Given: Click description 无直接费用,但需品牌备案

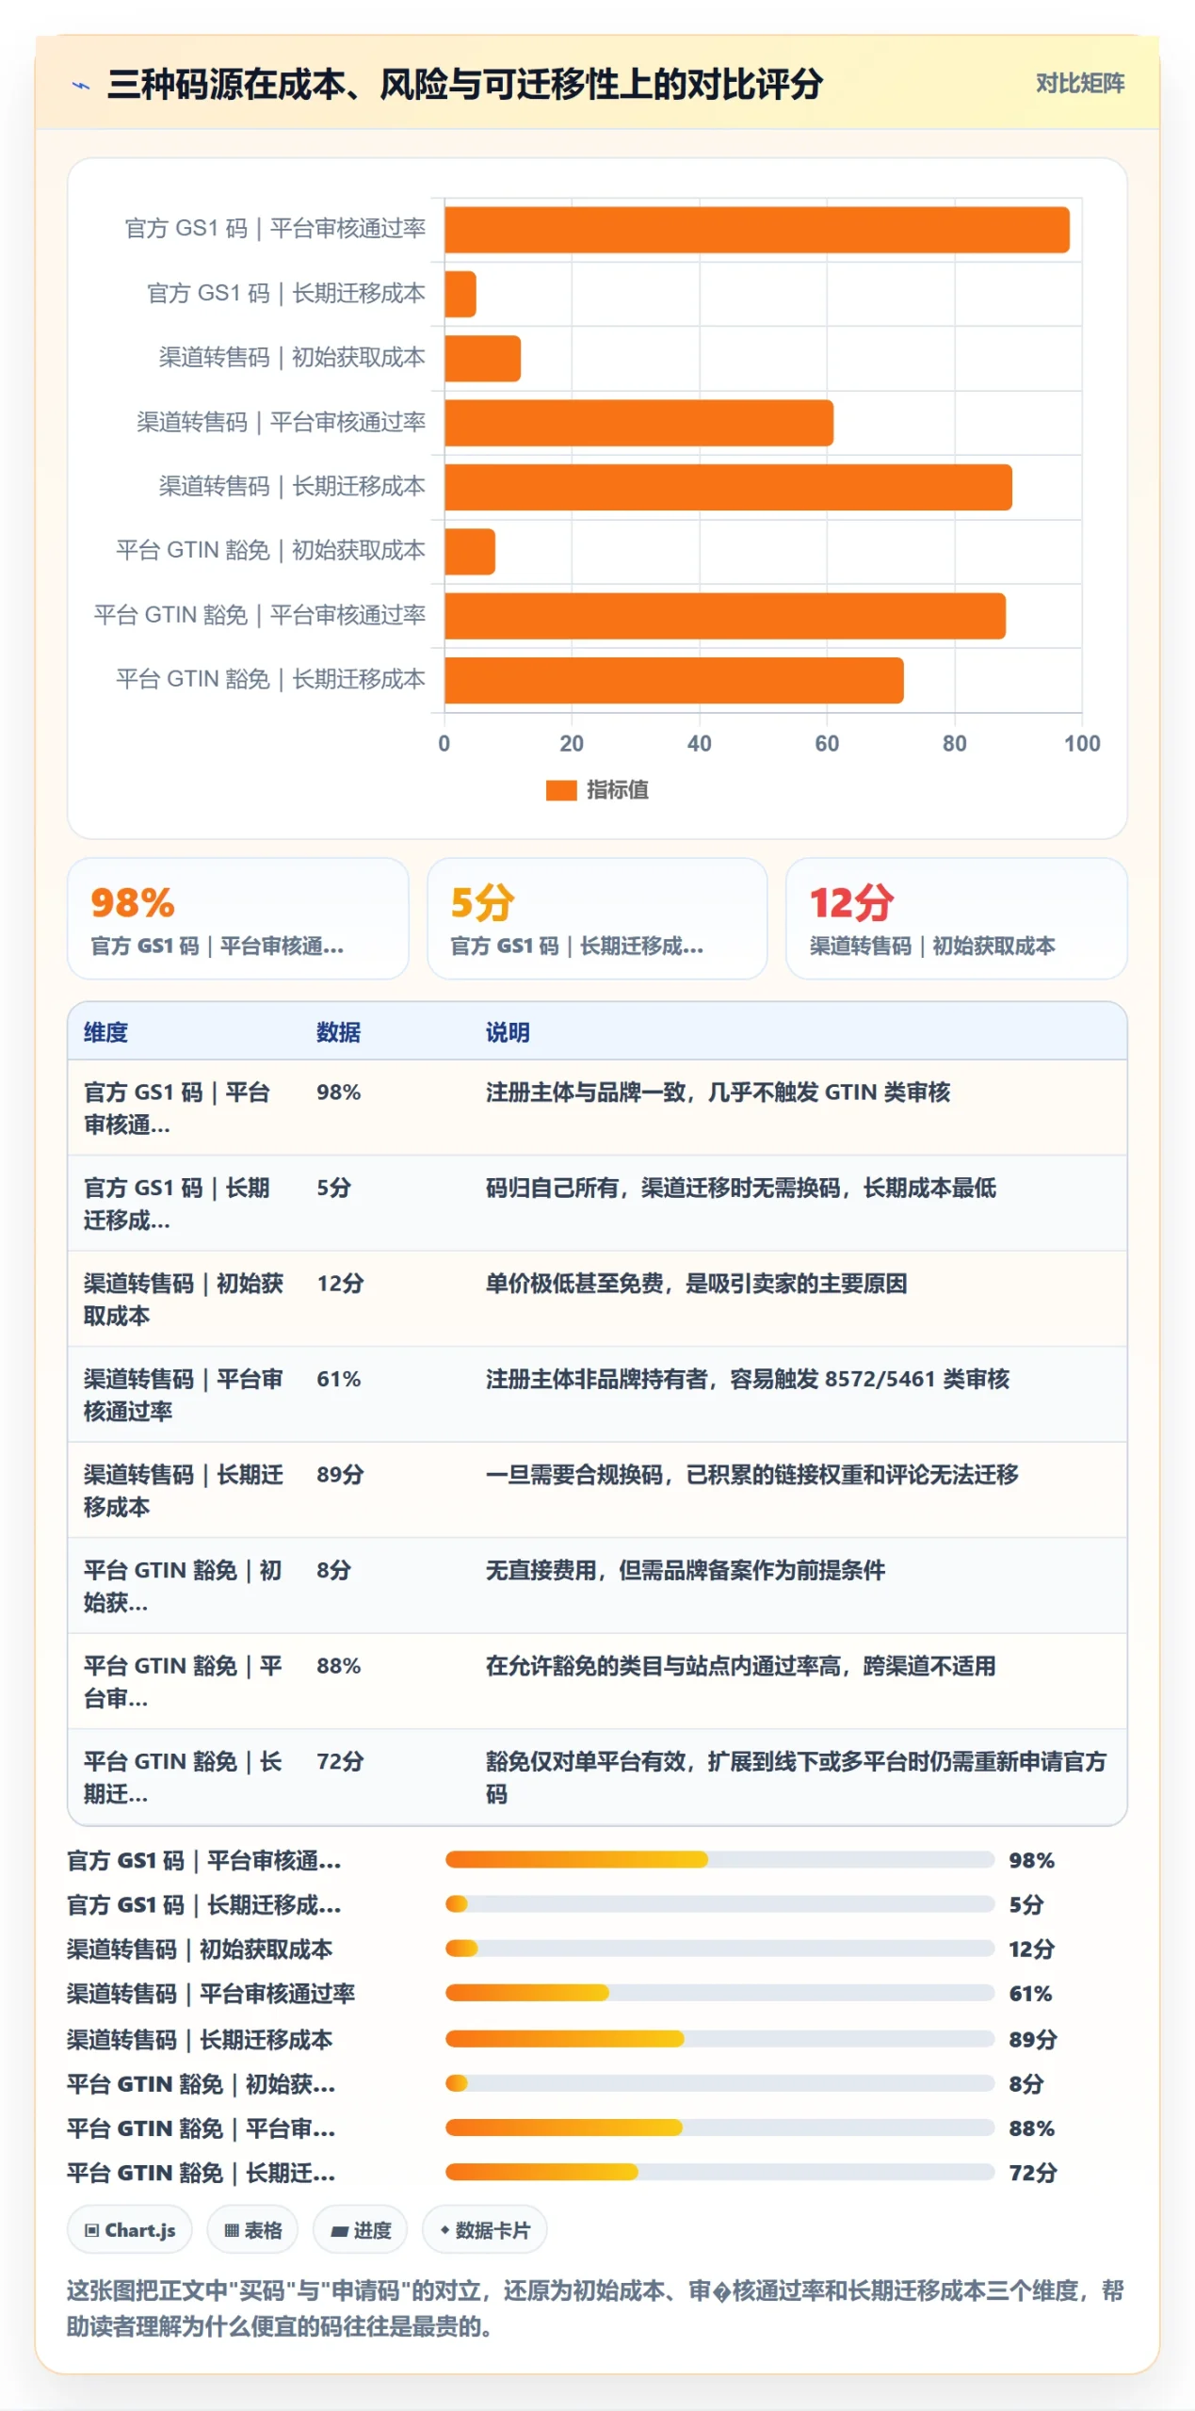Looking at the screenshot, I should pos(685,1571).
